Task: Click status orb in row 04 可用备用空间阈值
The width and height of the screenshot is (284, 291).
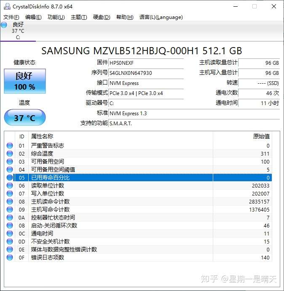Action: coord(10,169)
